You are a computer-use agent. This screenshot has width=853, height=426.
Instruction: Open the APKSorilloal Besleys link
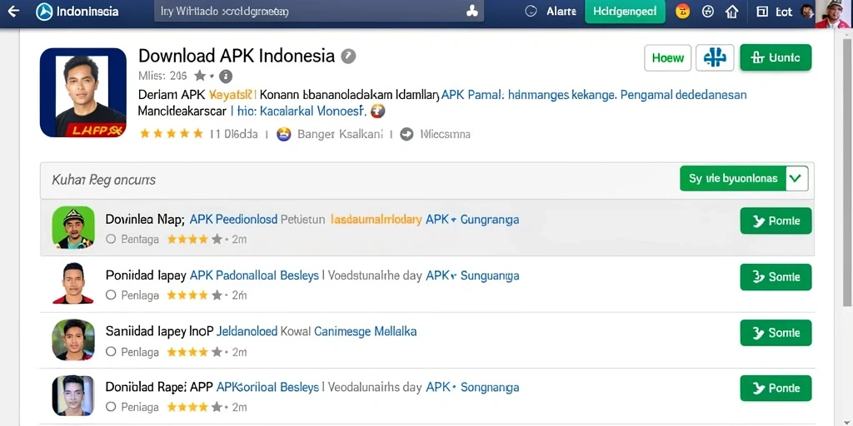tap(267, 388)
